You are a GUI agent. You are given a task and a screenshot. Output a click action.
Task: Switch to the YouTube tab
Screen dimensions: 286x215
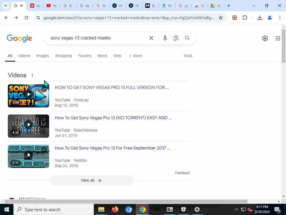click(51, 6)
